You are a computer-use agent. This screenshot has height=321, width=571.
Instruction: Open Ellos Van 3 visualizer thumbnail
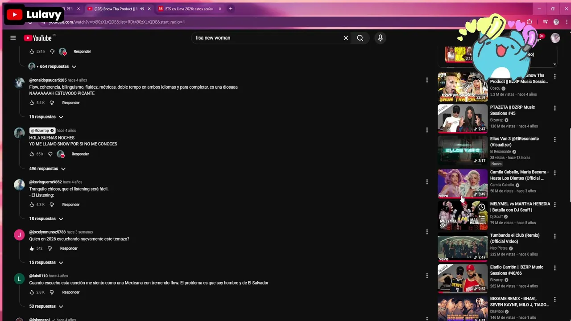click(463, 150)
